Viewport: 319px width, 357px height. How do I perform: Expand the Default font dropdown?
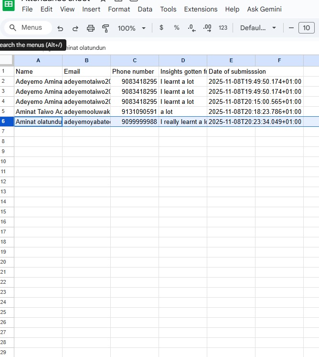click(x=258, y=28)
